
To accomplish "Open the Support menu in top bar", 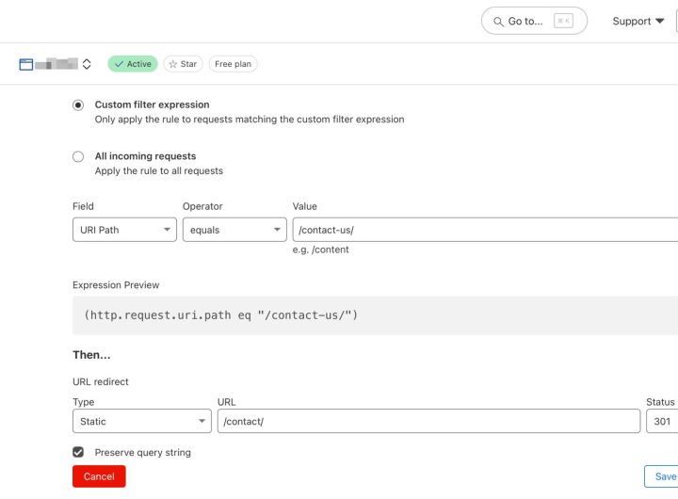I will tap(638, 21).
